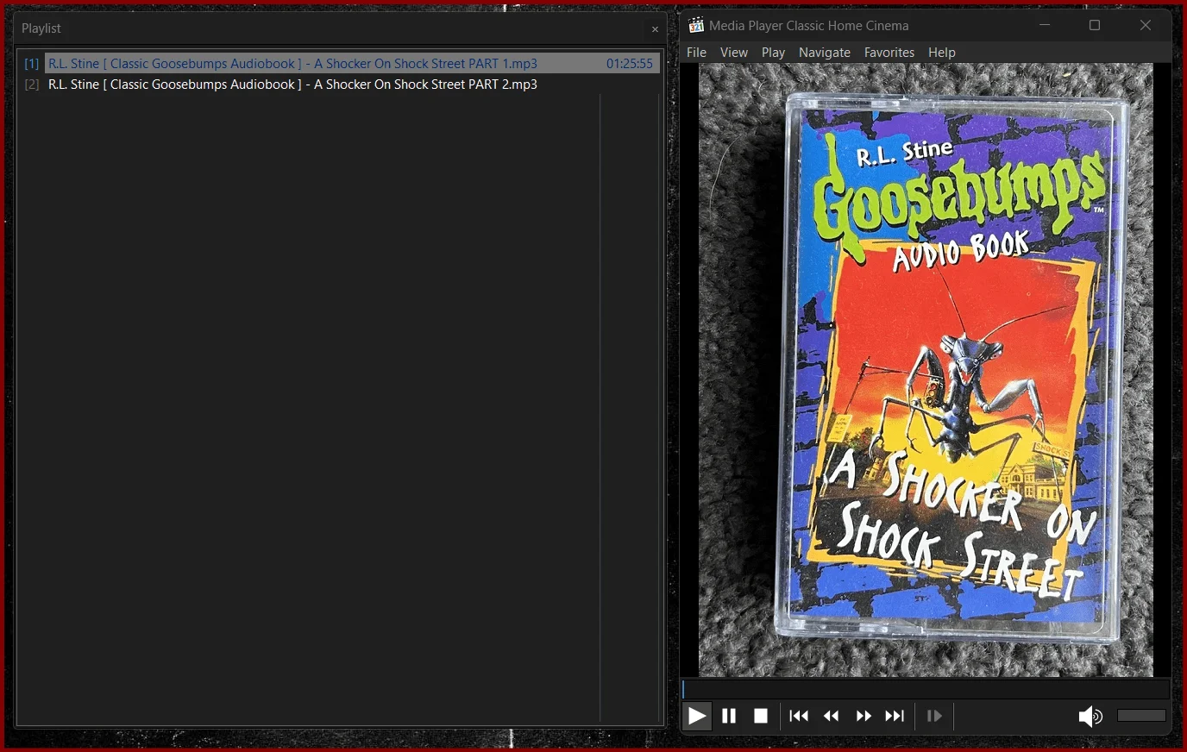Viewport: 1187px width, 752px height.
Task: Close the Media Player Classic window
Action: click(x=1146, y=25)
